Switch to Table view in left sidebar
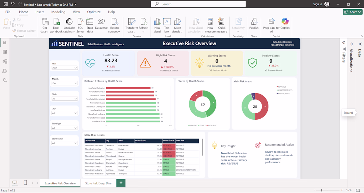This screenshot has width=364, height=193. pos(5,52)
